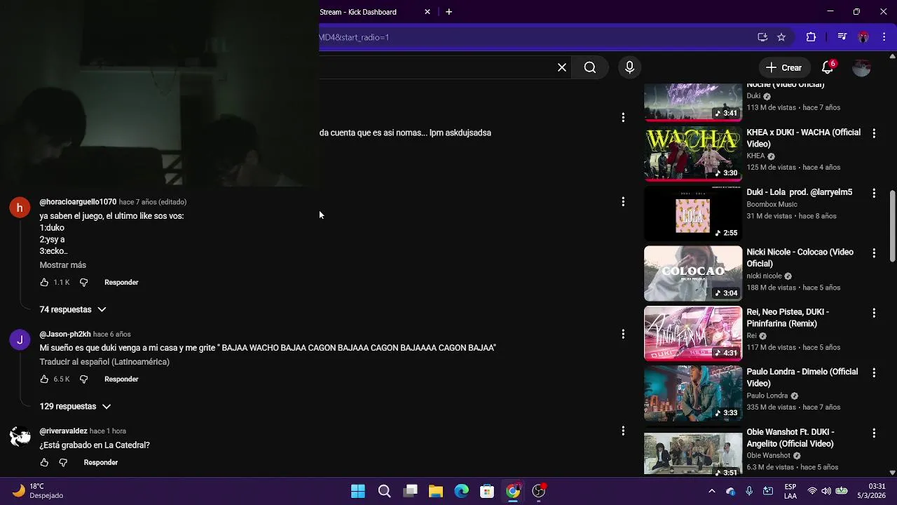Open the ESP LAA language switcher

click(x=790, y=491)
